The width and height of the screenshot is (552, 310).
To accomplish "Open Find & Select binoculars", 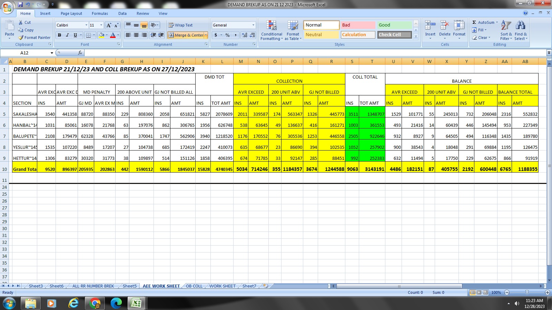I will (521, 30).
